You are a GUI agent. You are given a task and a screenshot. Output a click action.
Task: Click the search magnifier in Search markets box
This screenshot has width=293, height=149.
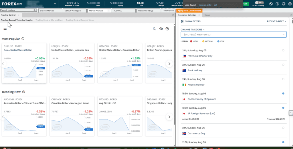pyautogui.click(x=35, y=10)
